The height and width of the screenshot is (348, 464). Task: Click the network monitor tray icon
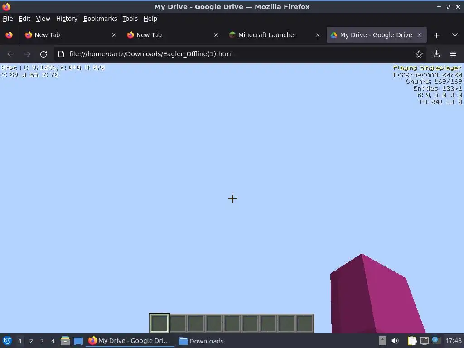(424, 341)
